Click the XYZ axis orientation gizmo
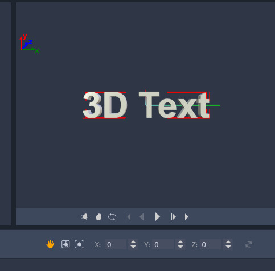The height and width of the screenshot is (271, 275). (x=29, y=44)
